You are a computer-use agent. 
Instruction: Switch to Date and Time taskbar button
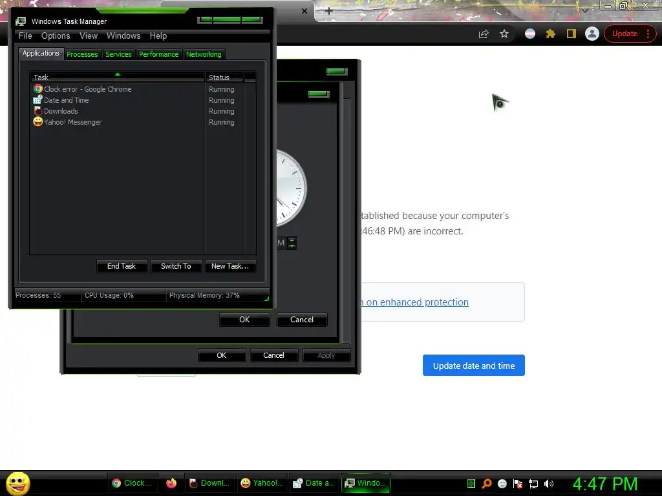(314, 483)
